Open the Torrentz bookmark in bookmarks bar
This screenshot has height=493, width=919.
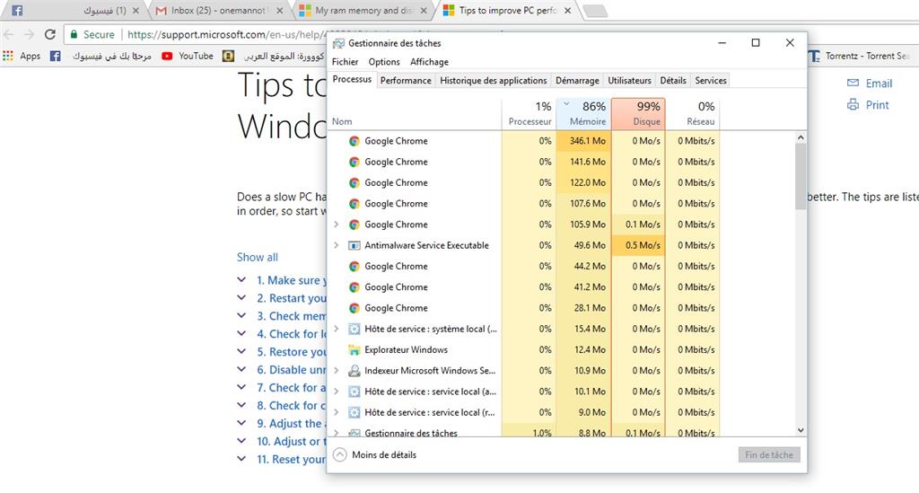pos(859,56)
